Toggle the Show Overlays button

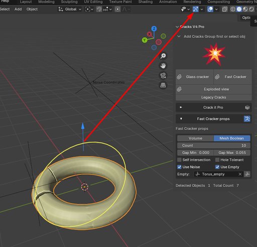pos(210,9)
